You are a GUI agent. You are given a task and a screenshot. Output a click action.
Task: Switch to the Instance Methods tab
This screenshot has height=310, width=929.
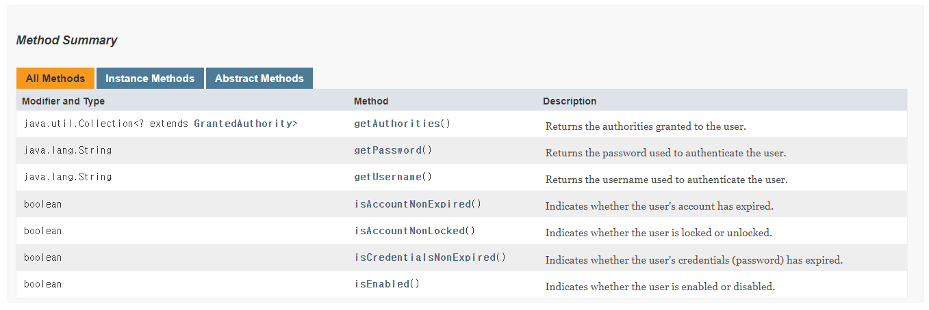coord(150,79)
